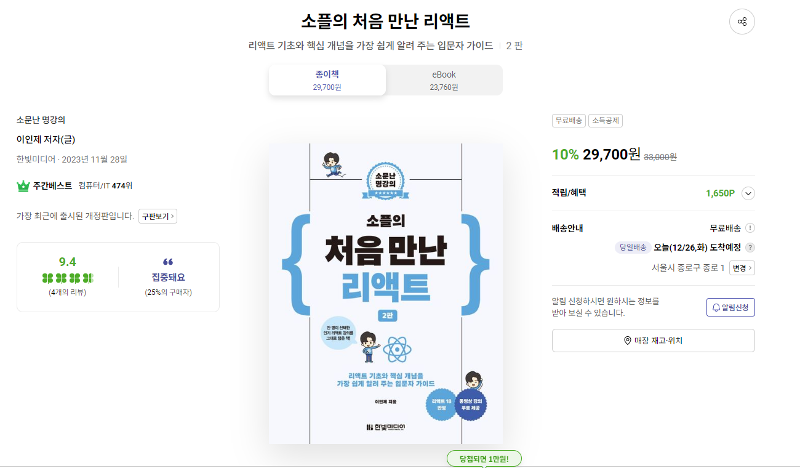
Task: Switch to the eBook tab
Action: point(444,80)
